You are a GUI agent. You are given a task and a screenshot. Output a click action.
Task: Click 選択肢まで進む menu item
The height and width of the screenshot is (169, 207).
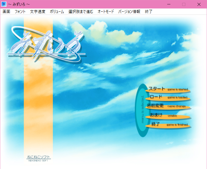click(81, 12)
